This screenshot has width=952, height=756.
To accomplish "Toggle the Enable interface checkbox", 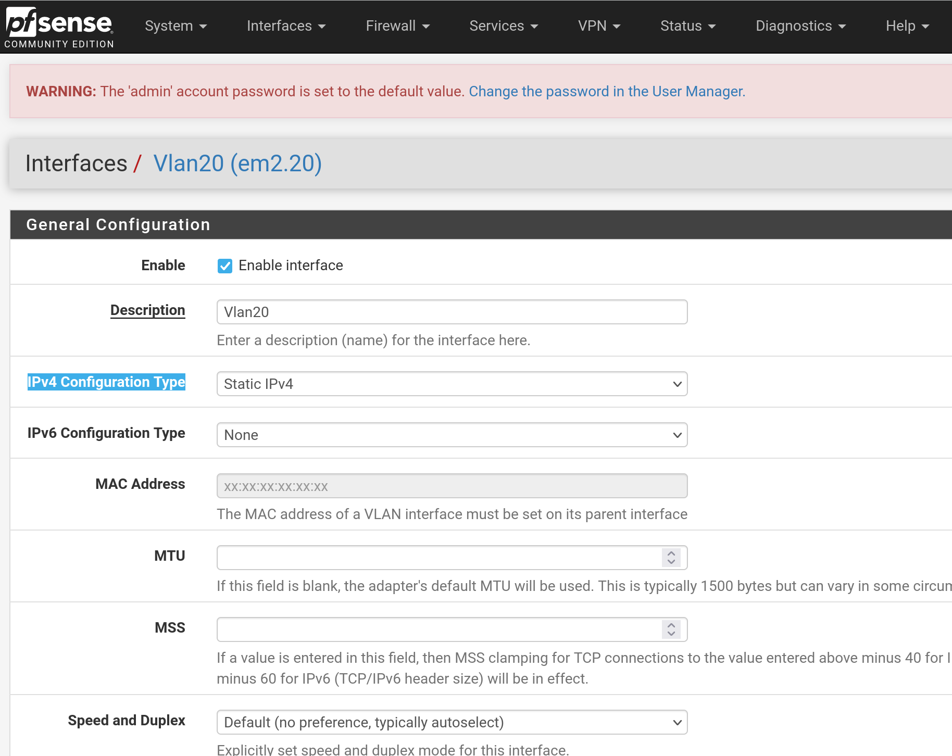I will 224,266.
